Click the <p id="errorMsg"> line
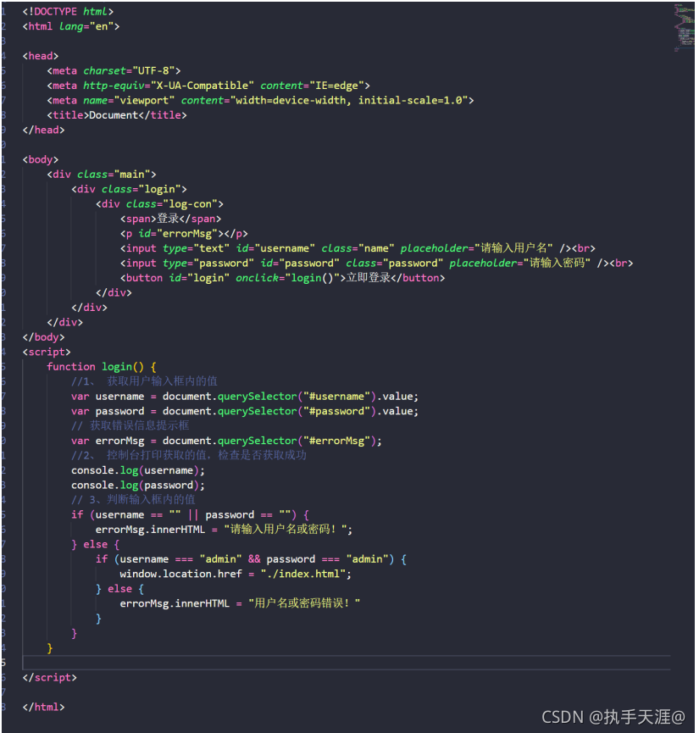Viewport: 699px width, 733px height. click(x=184, y=233)
